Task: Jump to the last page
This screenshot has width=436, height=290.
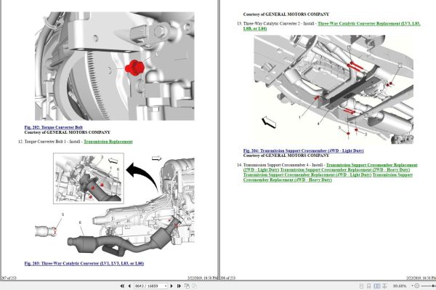Action: point(179,286)
